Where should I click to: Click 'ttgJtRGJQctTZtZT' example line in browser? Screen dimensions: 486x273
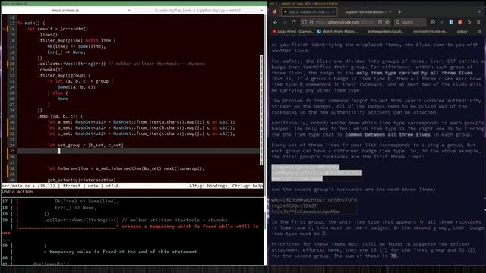click(294, 206)
